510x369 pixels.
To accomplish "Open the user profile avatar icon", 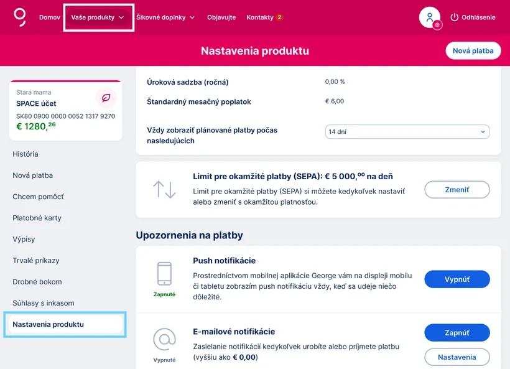I will coord(430,17).
